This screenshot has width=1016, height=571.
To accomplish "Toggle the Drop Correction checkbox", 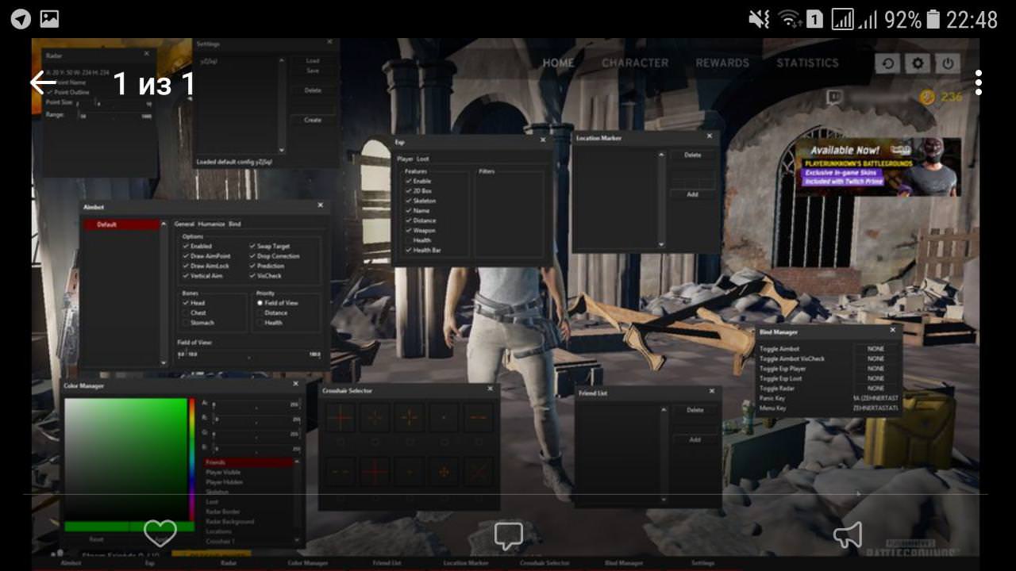I will [252, 256].
